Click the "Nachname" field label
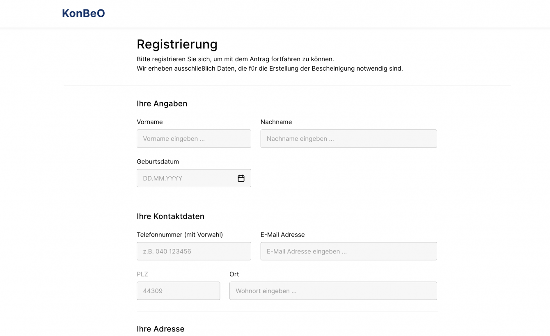The image size is (550, 336). click(x=276, y=122)
